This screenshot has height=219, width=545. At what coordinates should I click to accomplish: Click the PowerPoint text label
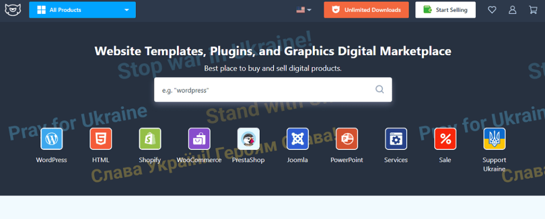click(346, 160)
